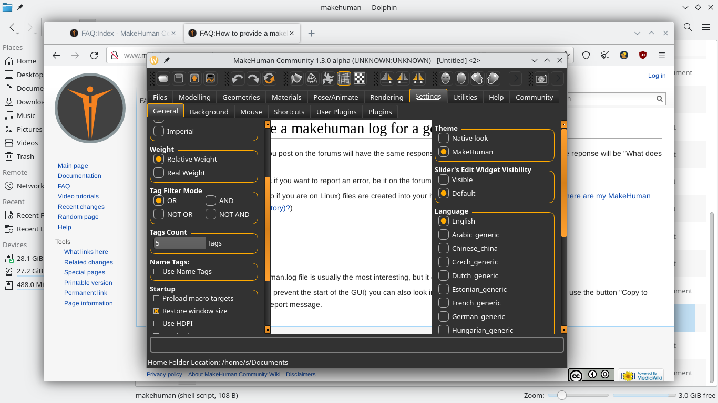Open the Community tab in MakeHuman
Screen dimensions: 718x403
[x=534, y=97]
